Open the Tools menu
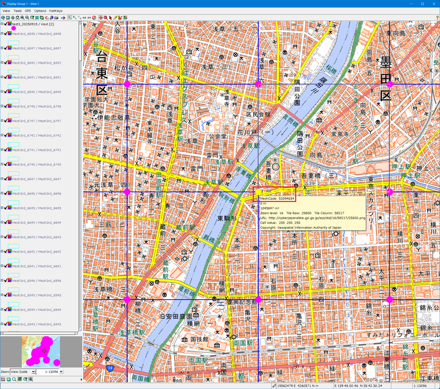Screen dimensions: 440x389 [x=17, y=11]
